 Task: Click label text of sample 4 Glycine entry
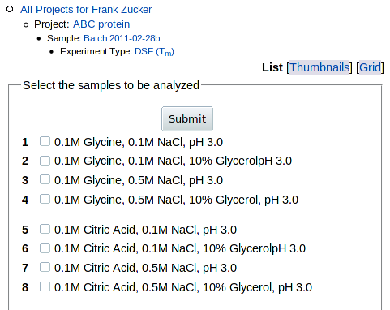(176, 200)
